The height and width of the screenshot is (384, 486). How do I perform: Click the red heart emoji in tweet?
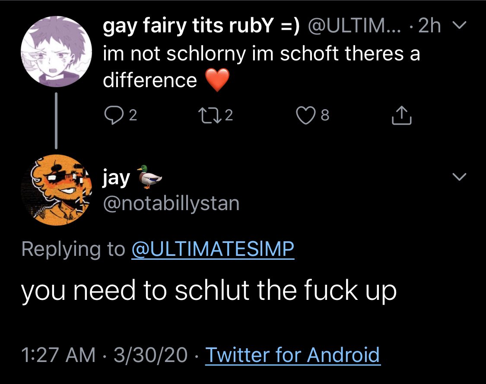[218, 80]
